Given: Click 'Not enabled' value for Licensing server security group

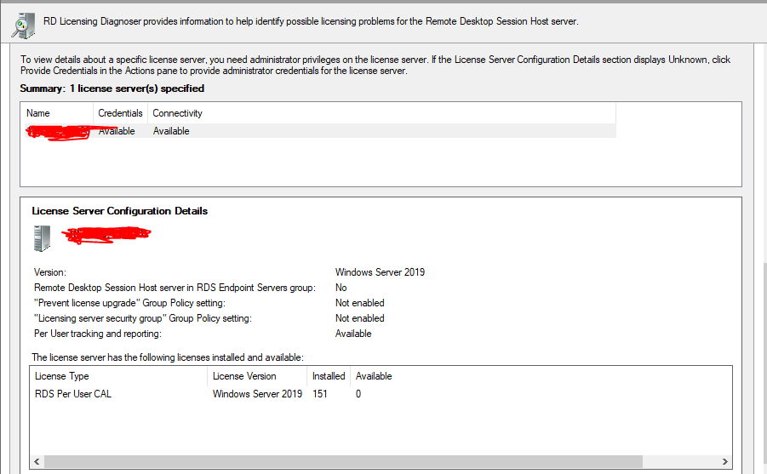Looking at the screenshot, I should point(359,318).
